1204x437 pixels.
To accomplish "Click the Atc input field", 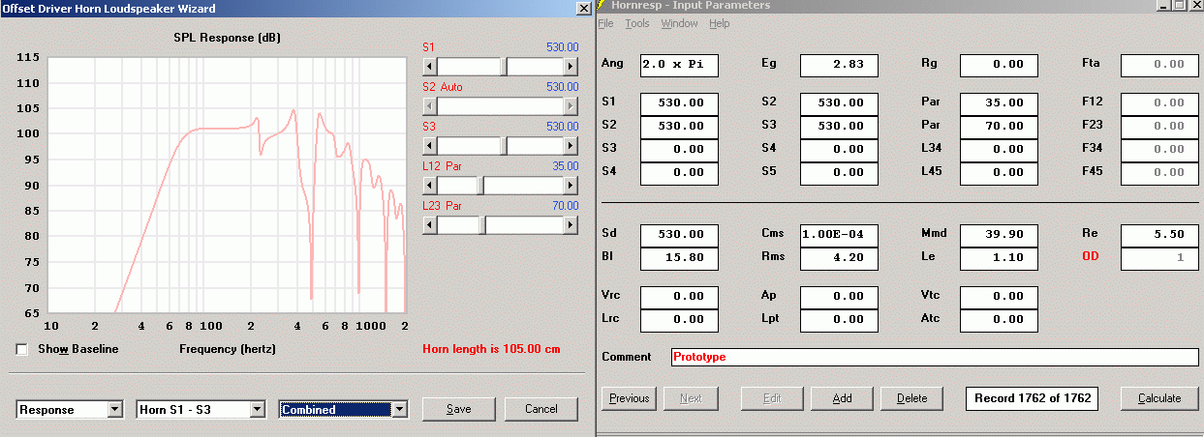I will point(999,319).
